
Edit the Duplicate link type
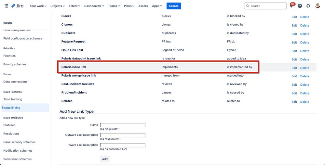tap(294, 34)
